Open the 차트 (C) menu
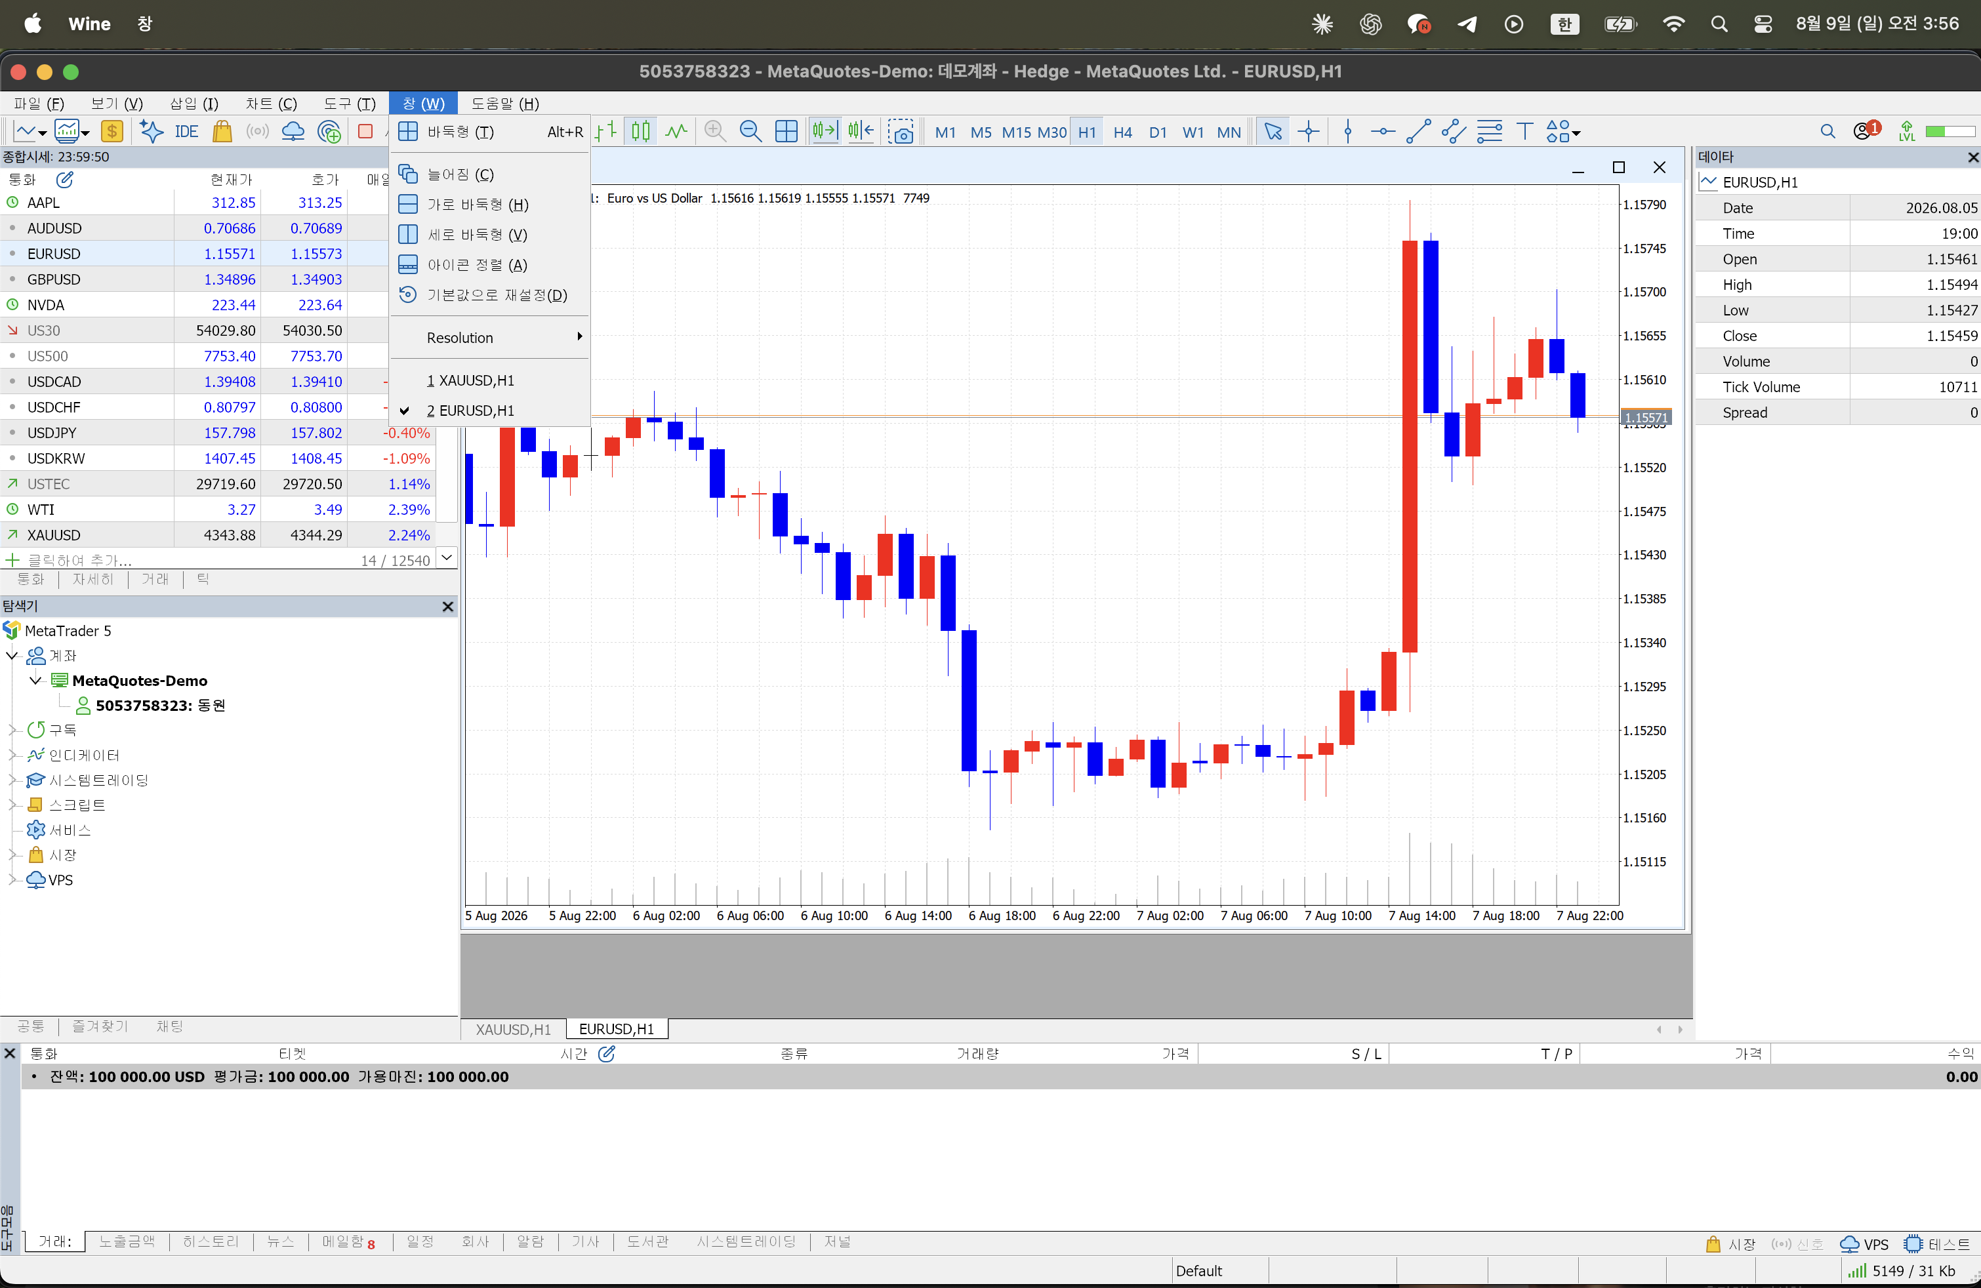 click(x=272, y=103)
